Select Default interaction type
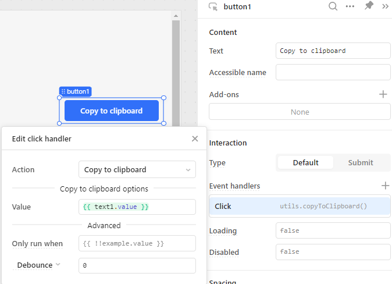 305,162
